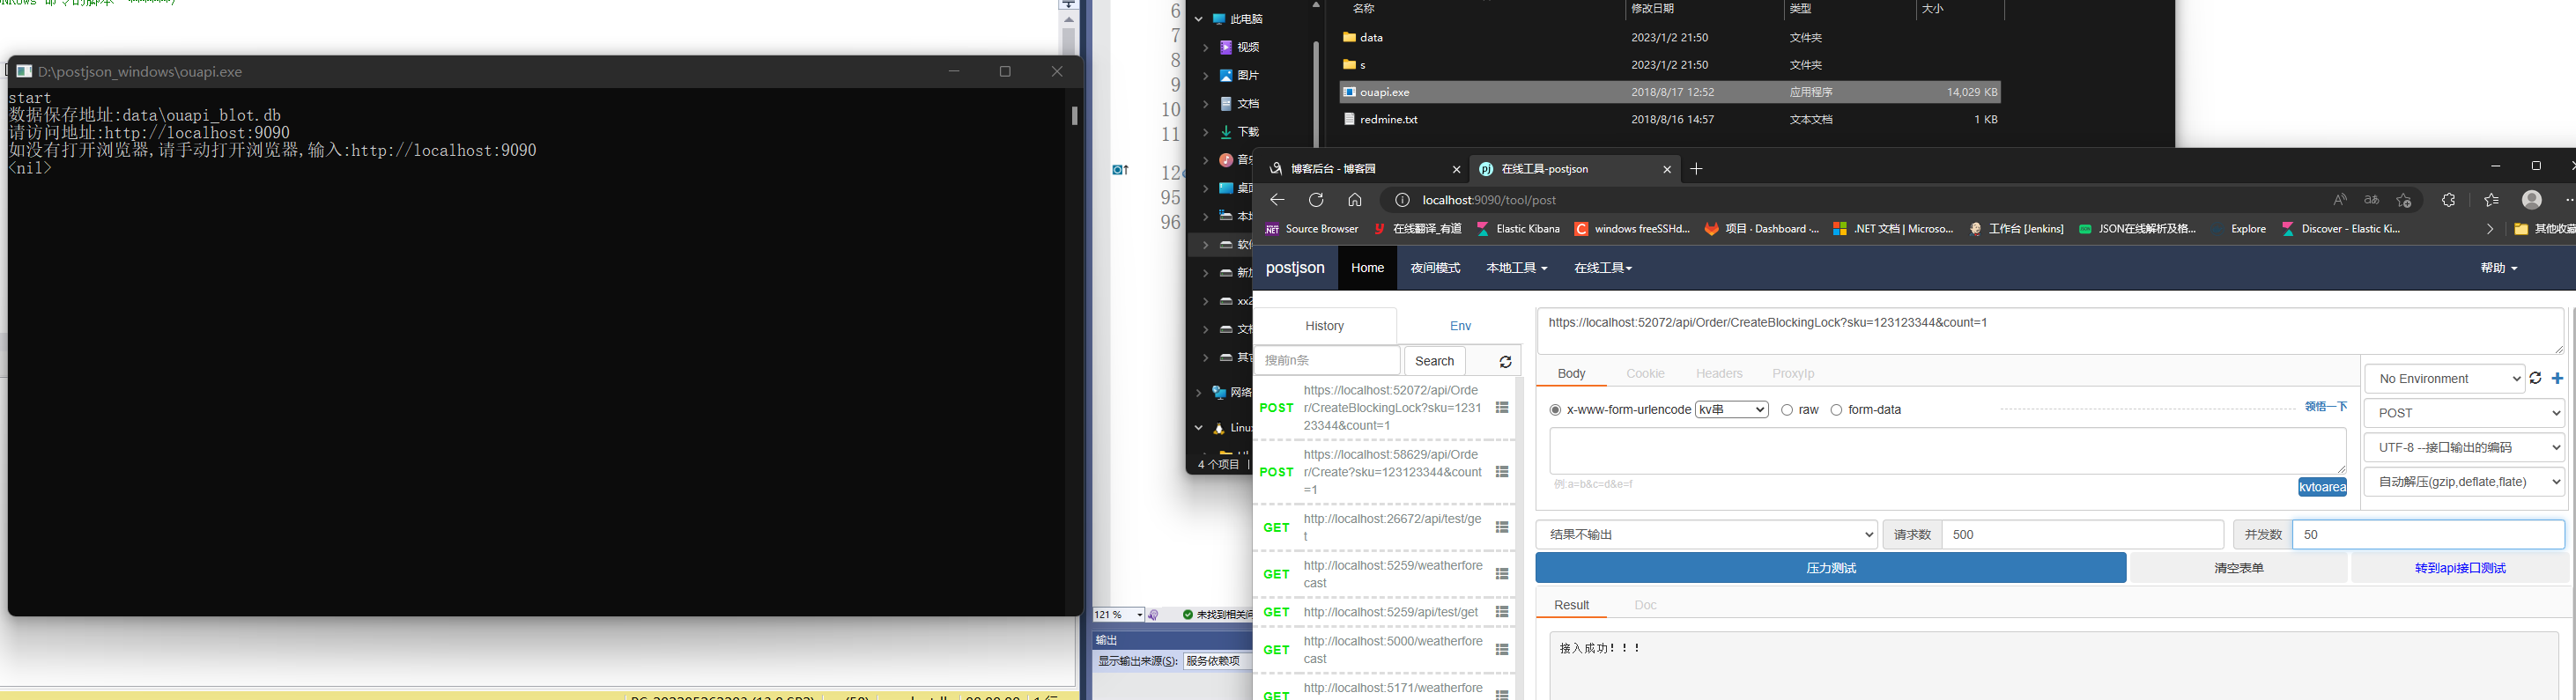Open the UTF-8 encoding dropdown
This screenshot has width=2576, height=700.
2464,447
